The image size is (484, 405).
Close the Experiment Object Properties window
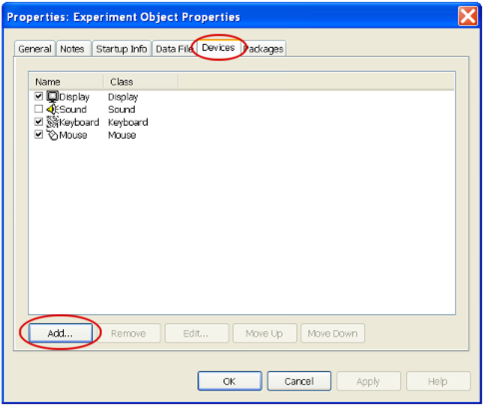point(468,17)
